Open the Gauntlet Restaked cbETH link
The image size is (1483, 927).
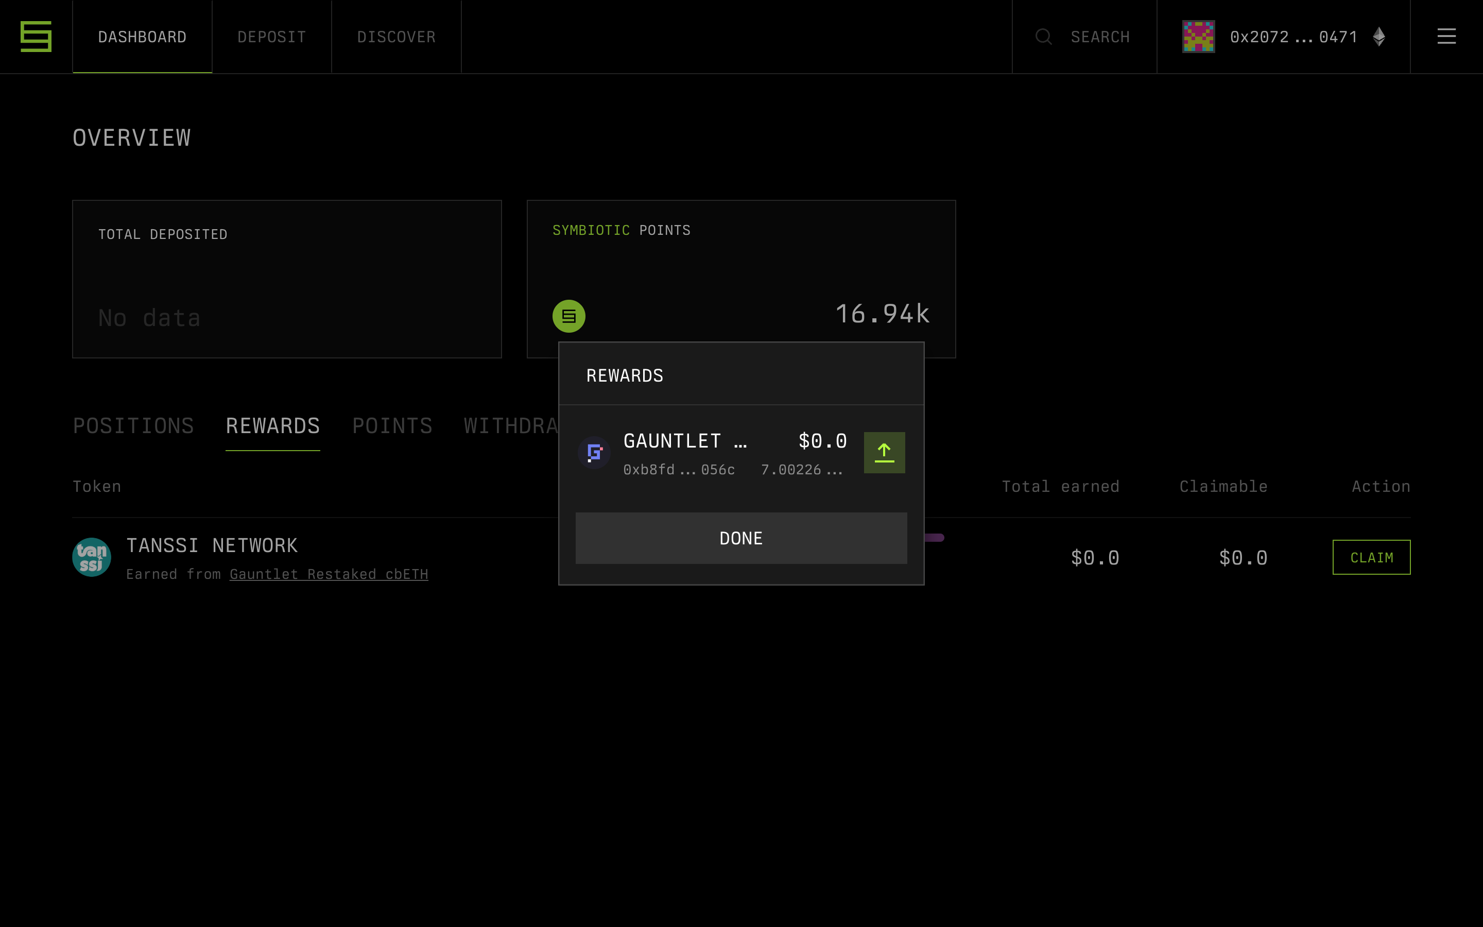[x=329, y=574]
